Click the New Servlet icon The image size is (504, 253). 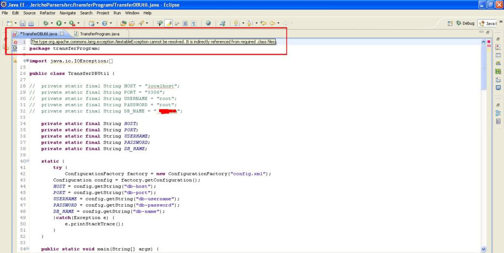coord(104,23)
